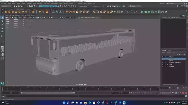Image resolution: width=188 pixels, height=105 pixels.
Task: Click the Multi-Cut knife shelf icon
Action: point(128,12)
